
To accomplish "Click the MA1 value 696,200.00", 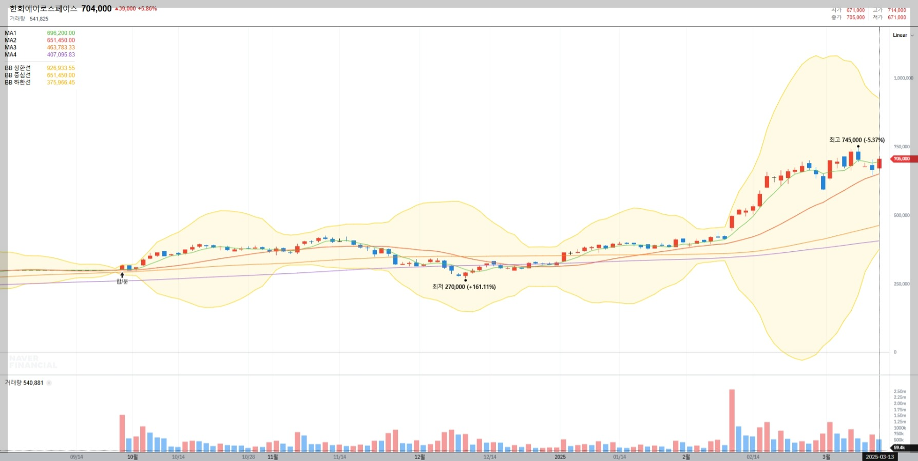I will [x=61, y=33].
